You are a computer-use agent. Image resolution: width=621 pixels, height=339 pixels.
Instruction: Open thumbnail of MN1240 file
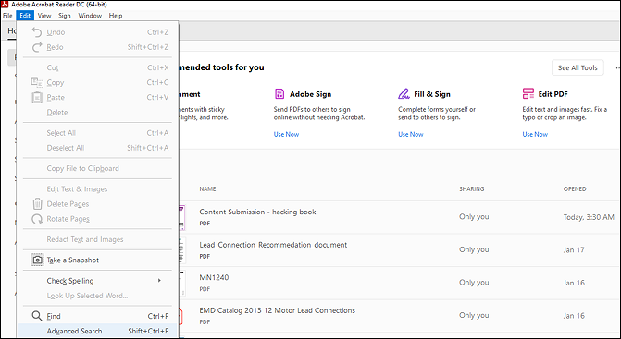[182, 283]
